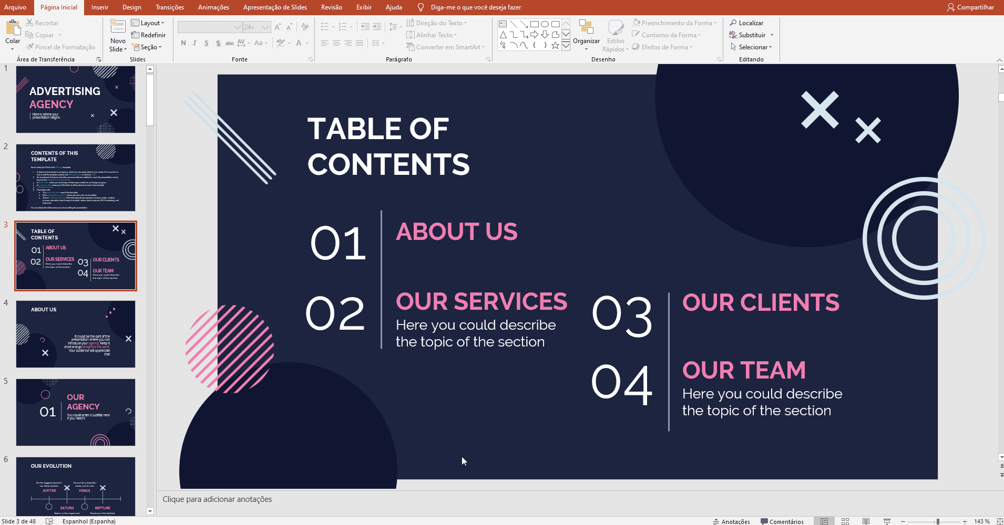Toggle underline formatting

[x=207, y=43]
